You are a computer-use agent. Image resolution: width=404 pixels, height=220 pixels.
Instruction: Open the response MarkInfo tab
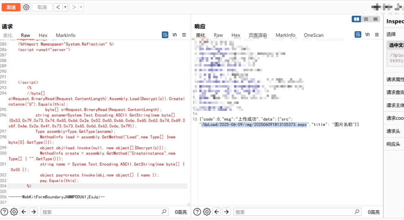tap(285, 35)
